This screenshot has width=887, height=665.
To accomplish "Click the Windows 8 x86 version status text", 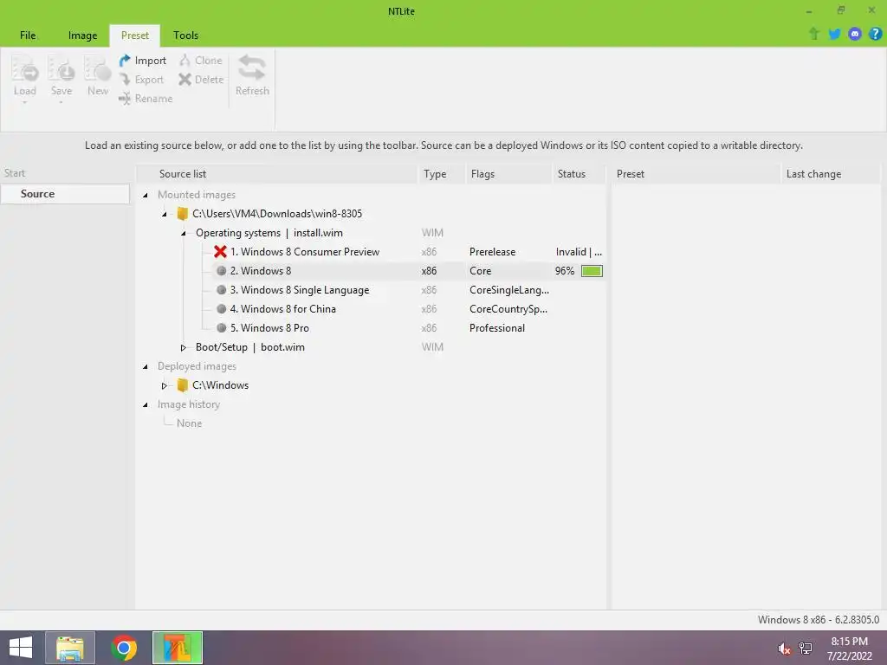I will (x=819, y=620).
